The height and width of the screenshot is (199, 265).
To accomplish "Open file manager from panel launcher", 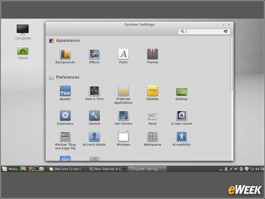I will 42,169.
